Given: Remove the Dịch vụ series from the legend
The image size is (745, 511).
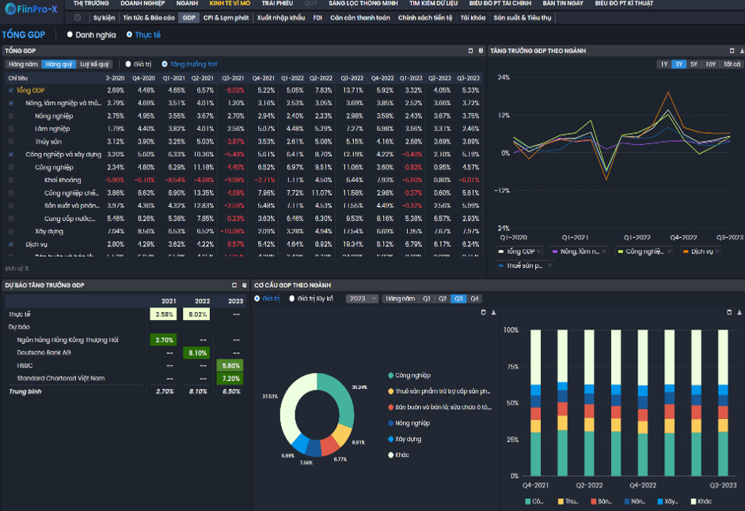Looking at the screenshot, I should point(717,251).
